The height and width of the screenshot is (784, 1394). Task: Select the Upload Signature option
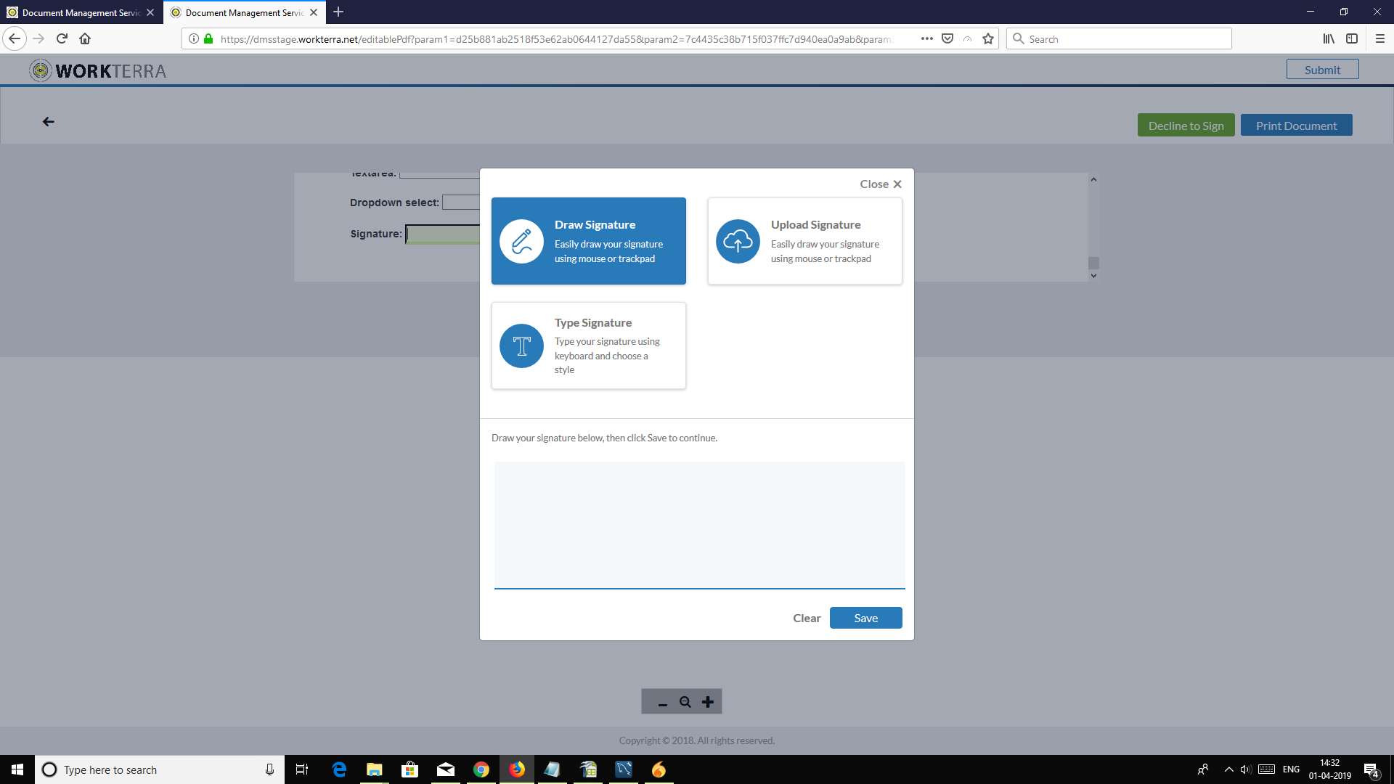(x=804, y=241)
